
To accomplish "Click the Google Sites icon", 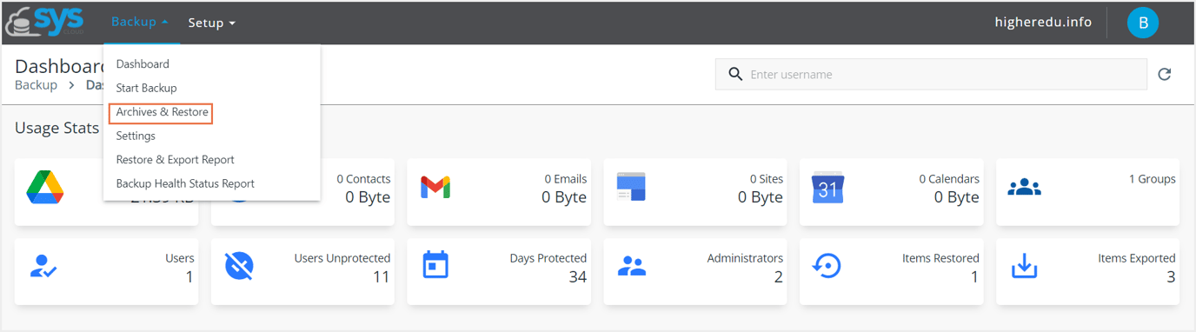I will click(x=631, y=187).
